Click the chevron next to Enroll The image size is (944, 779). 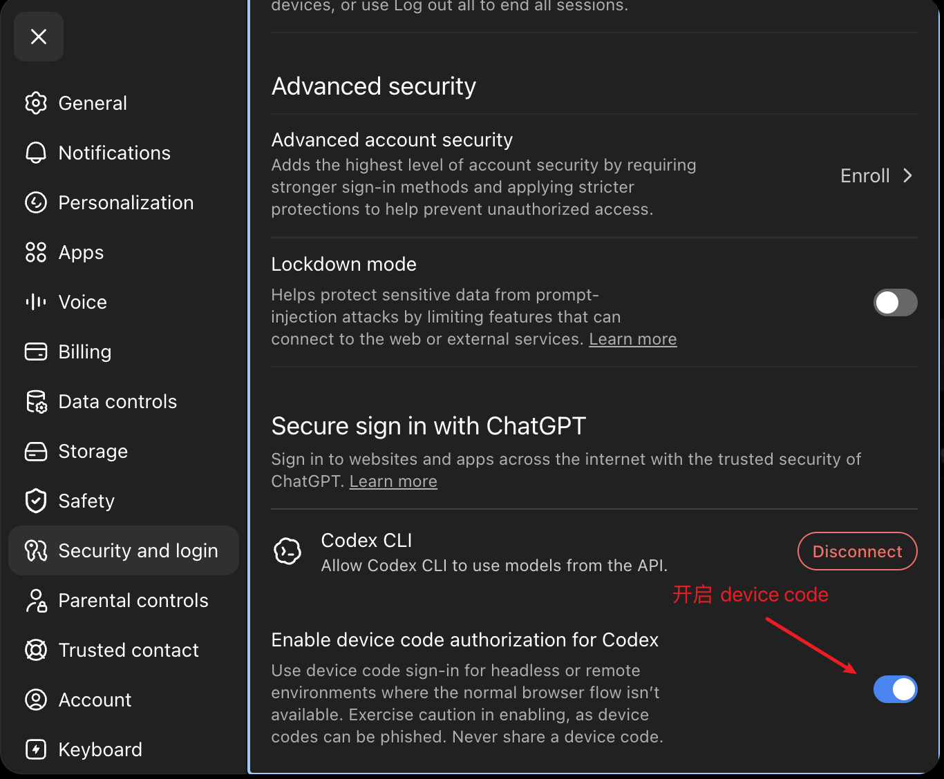[907, 176]
